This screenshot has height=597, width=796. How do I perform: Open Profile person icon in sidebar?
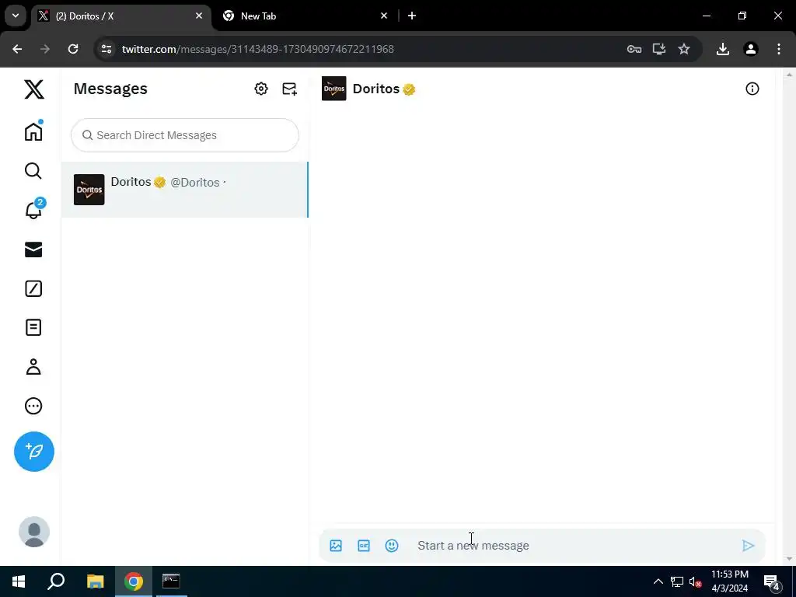[x=33, y=367]
